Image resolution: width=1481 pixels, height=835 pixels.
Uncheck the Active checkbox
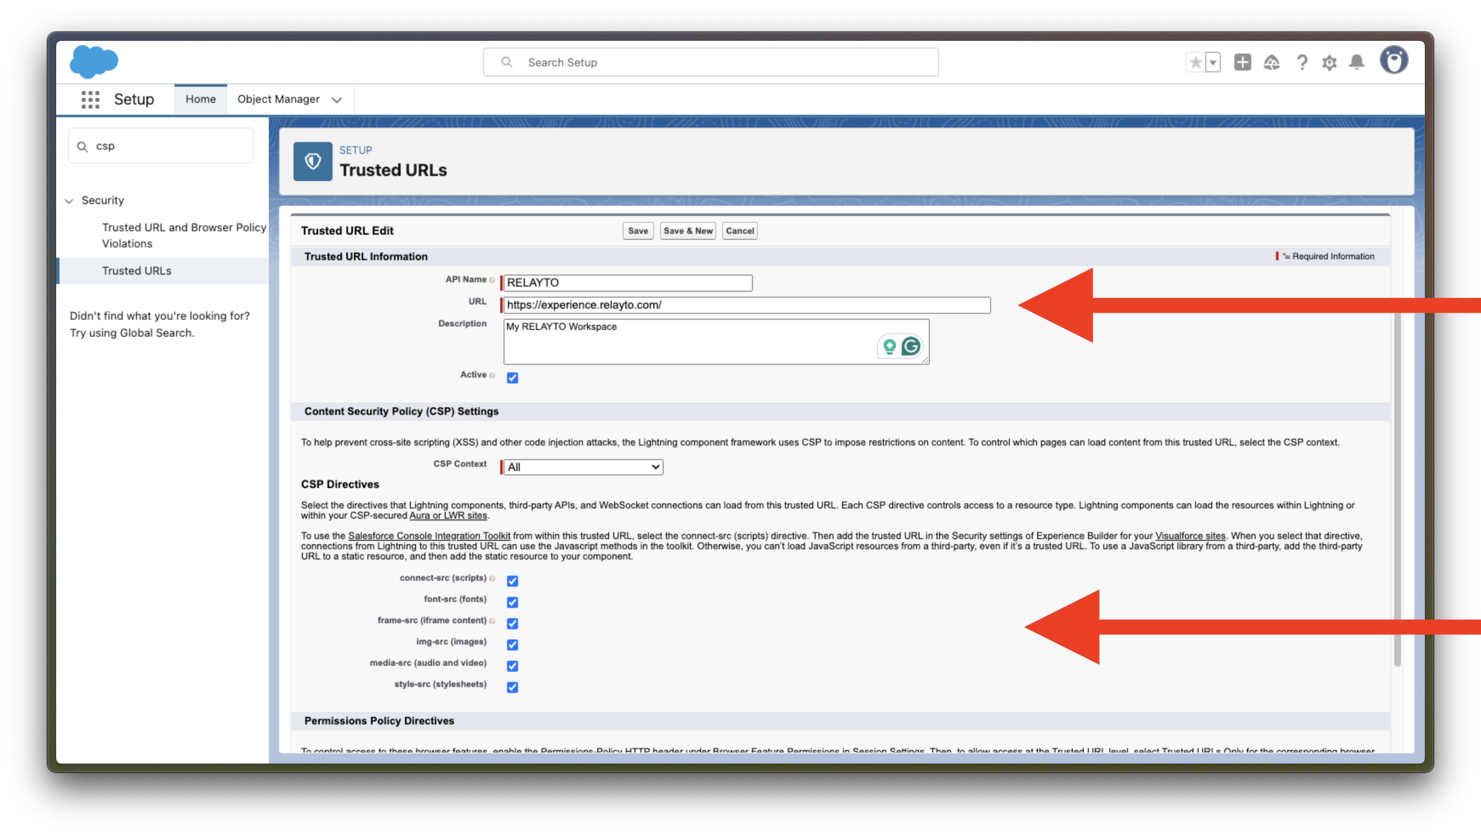click(512, 378)
